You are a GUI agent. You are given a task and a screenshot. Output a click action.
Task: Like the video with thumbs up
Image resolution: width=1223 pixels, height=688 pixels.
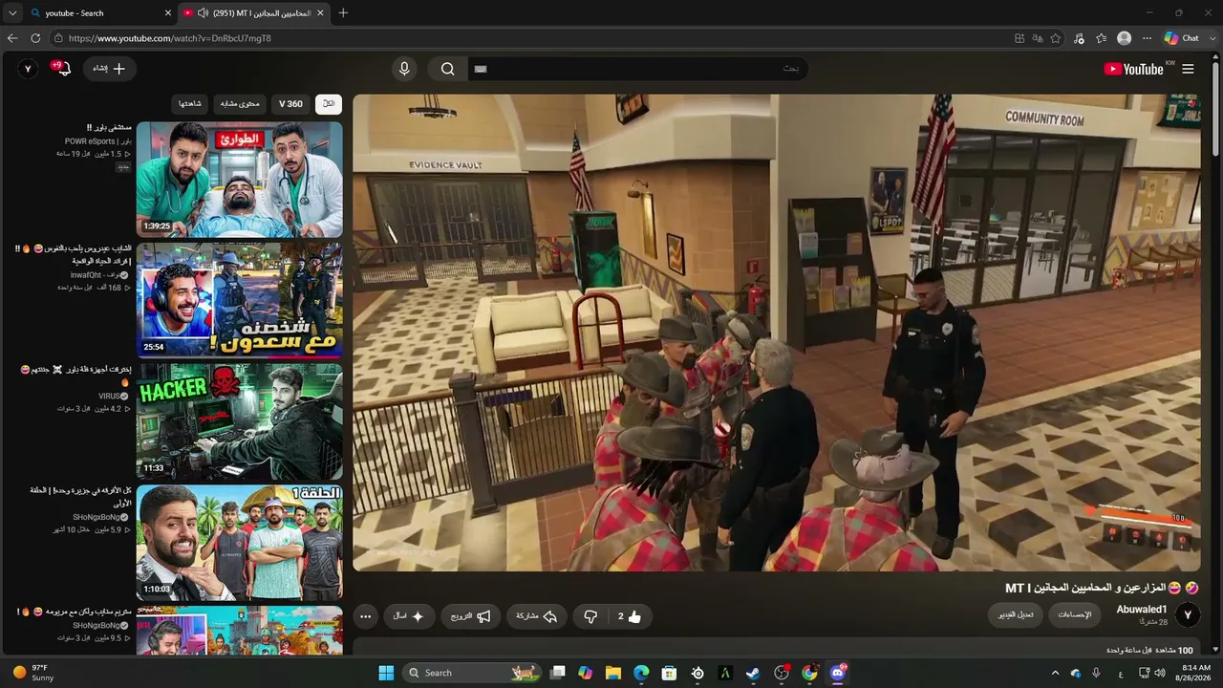coord(630,616)
